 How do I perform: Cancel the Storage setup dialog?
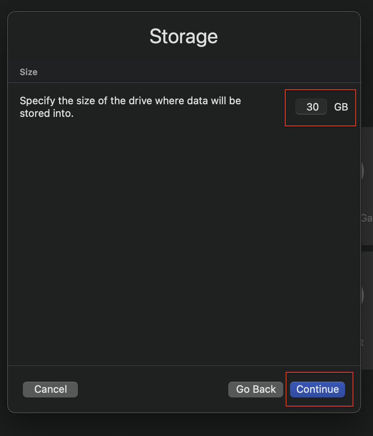pos(50,389)
